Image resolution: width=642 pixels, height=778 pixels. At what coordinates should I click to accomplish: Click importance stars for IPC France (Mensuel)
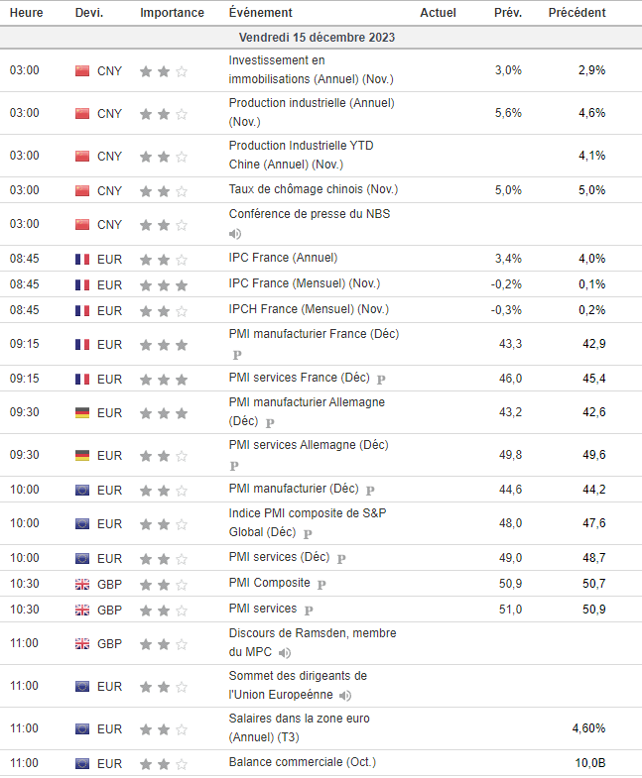point(163,284)
